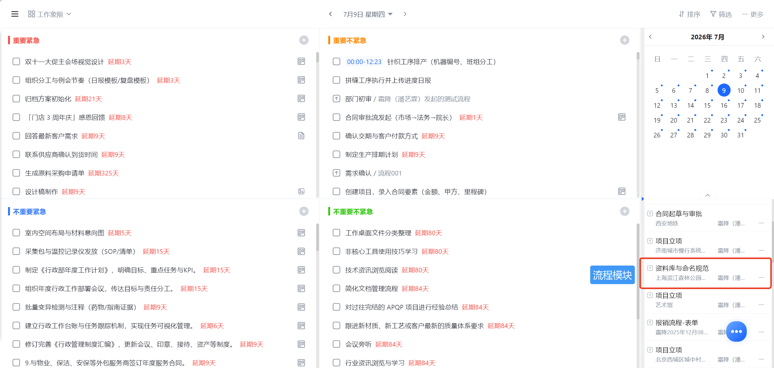
Task: Open project icon for 采集包与温控记录仪发放
Action: (x=301, y=251)
